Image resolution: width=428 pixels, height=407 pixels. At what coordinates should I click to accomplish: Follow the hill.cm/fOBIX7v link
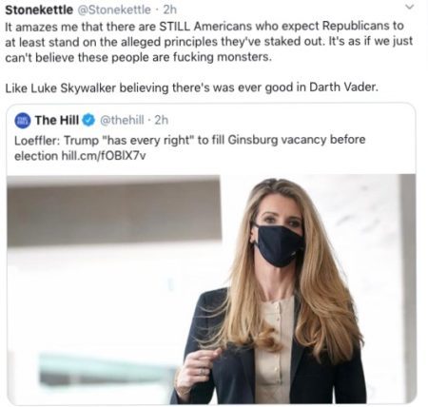104,156
